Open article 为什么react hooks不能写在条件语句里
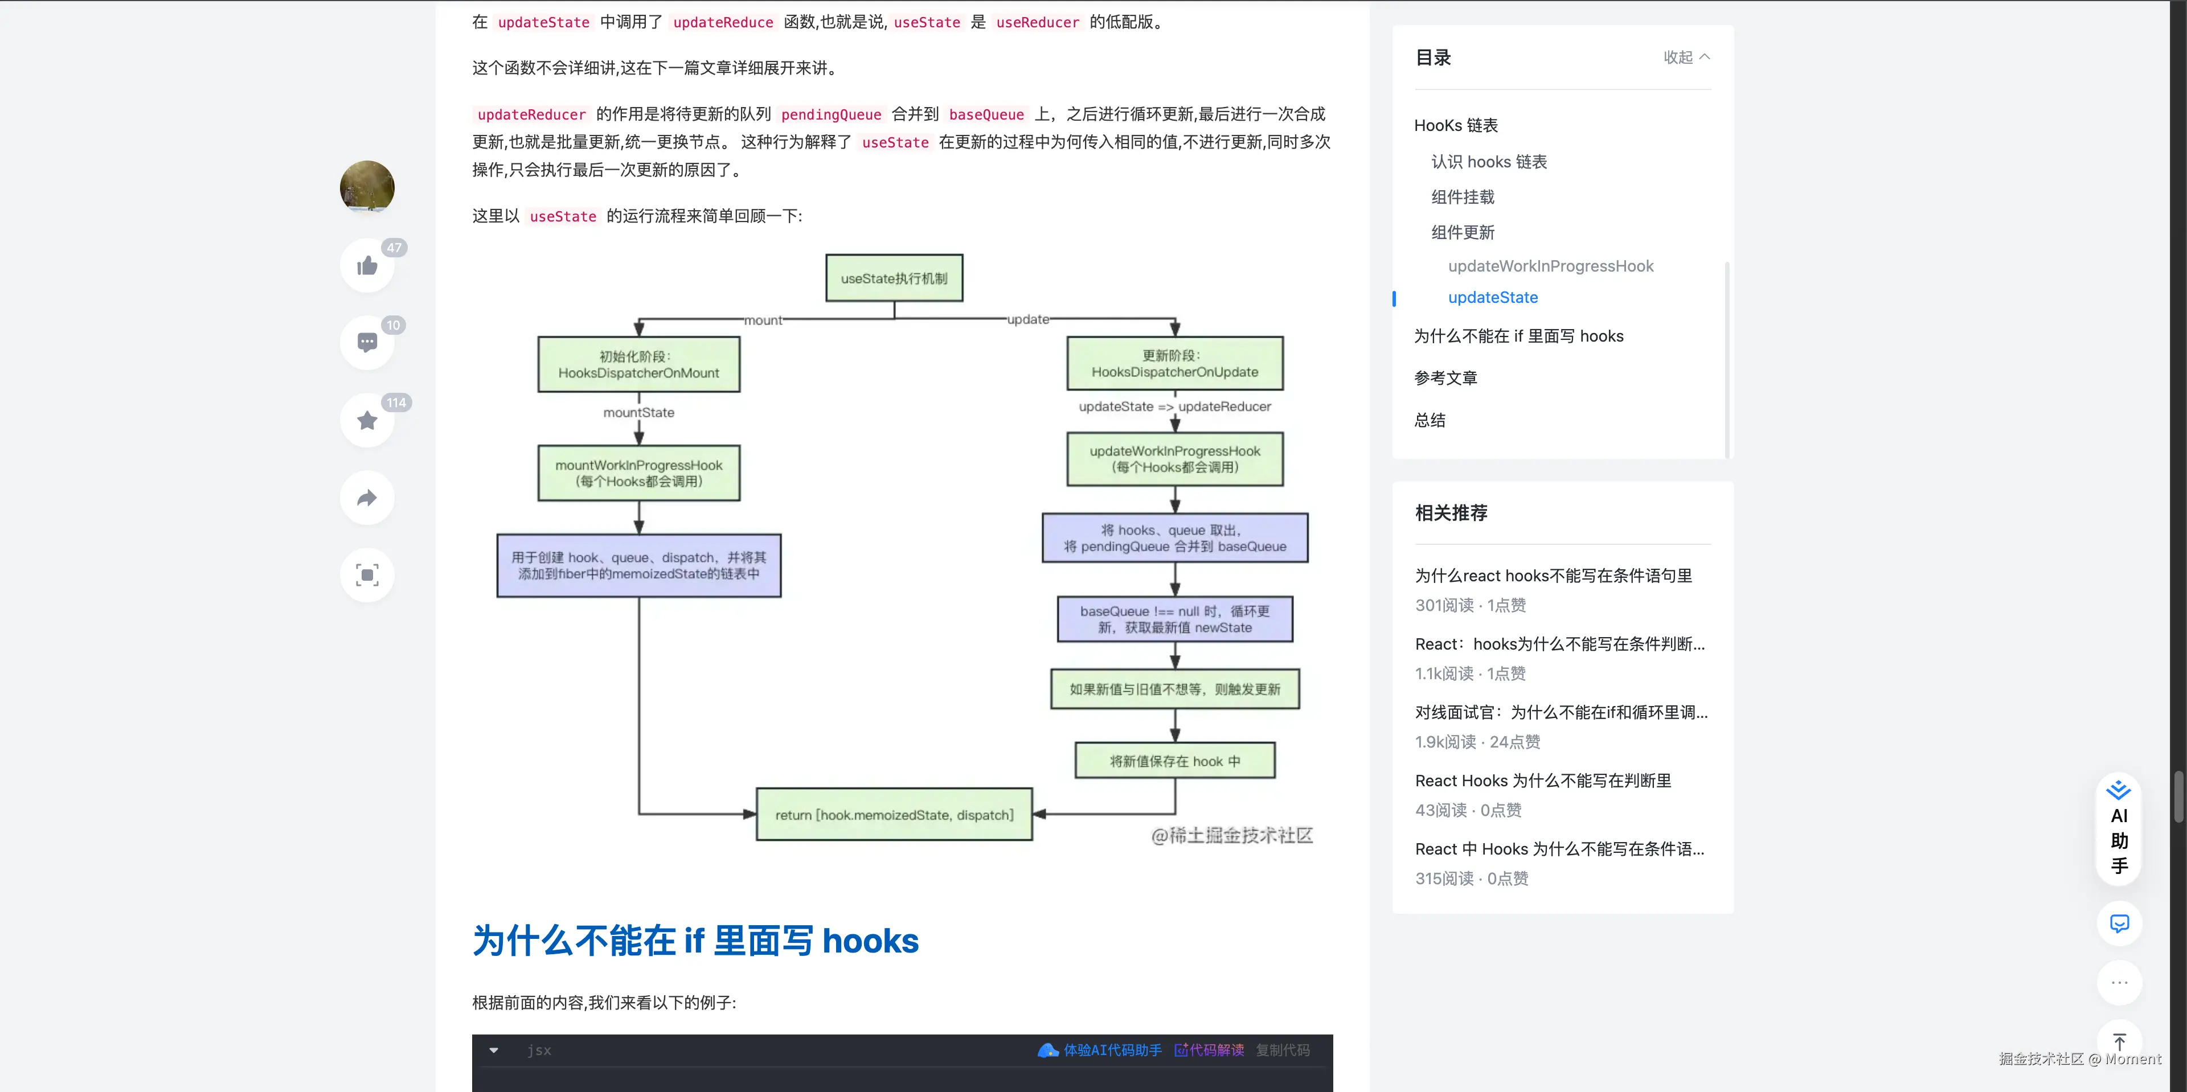Image resolution: width=2187 pixels, height=1092 pixels. click(1553, 575)
